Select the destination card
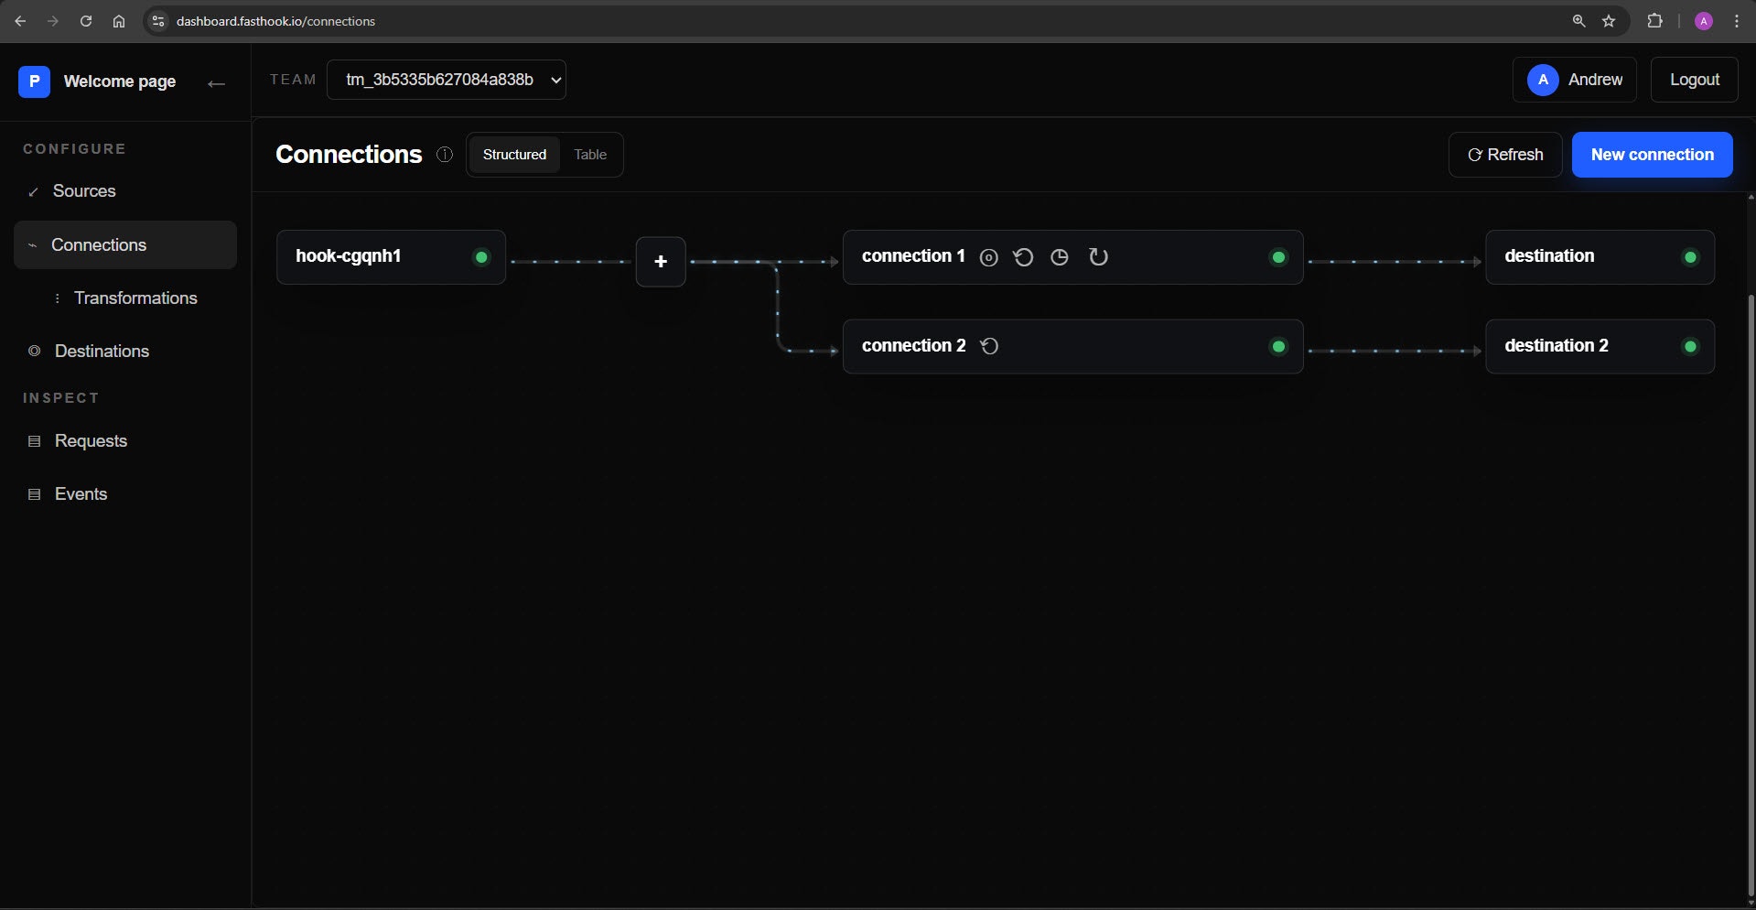 (x=1600, y=257)
